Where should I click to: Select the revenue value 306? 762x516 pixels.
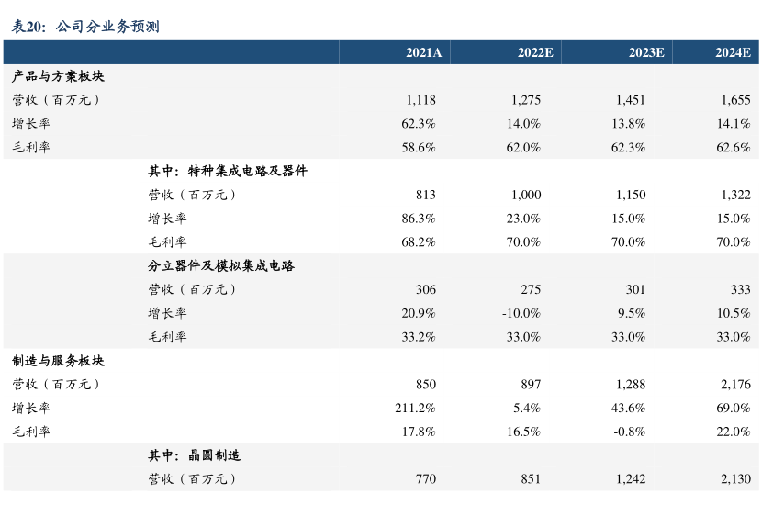click(x=426, y=289)
